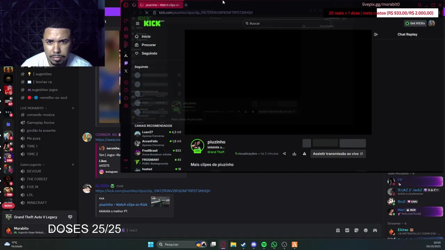The image size is (445, 250).
Task: Click the Kick logo
Action: (x=152, y=23)
